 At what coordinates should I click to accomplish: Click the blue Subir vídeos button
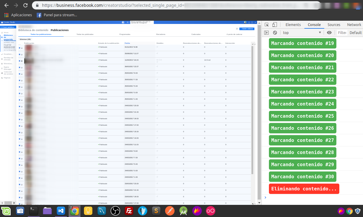(x=247, y=29)
